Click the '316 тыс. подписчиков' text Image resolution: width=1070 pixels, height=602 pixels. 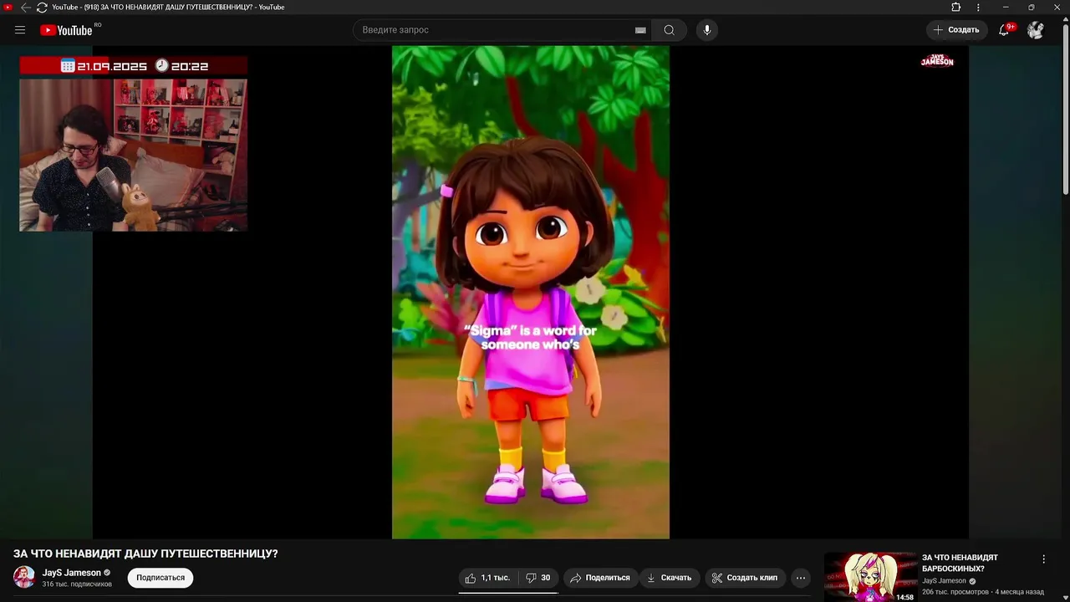(x=77, y=584)
